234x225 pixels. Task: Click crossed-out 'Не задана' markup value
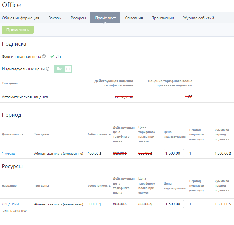pyautogui.click(x=124, y=97)
